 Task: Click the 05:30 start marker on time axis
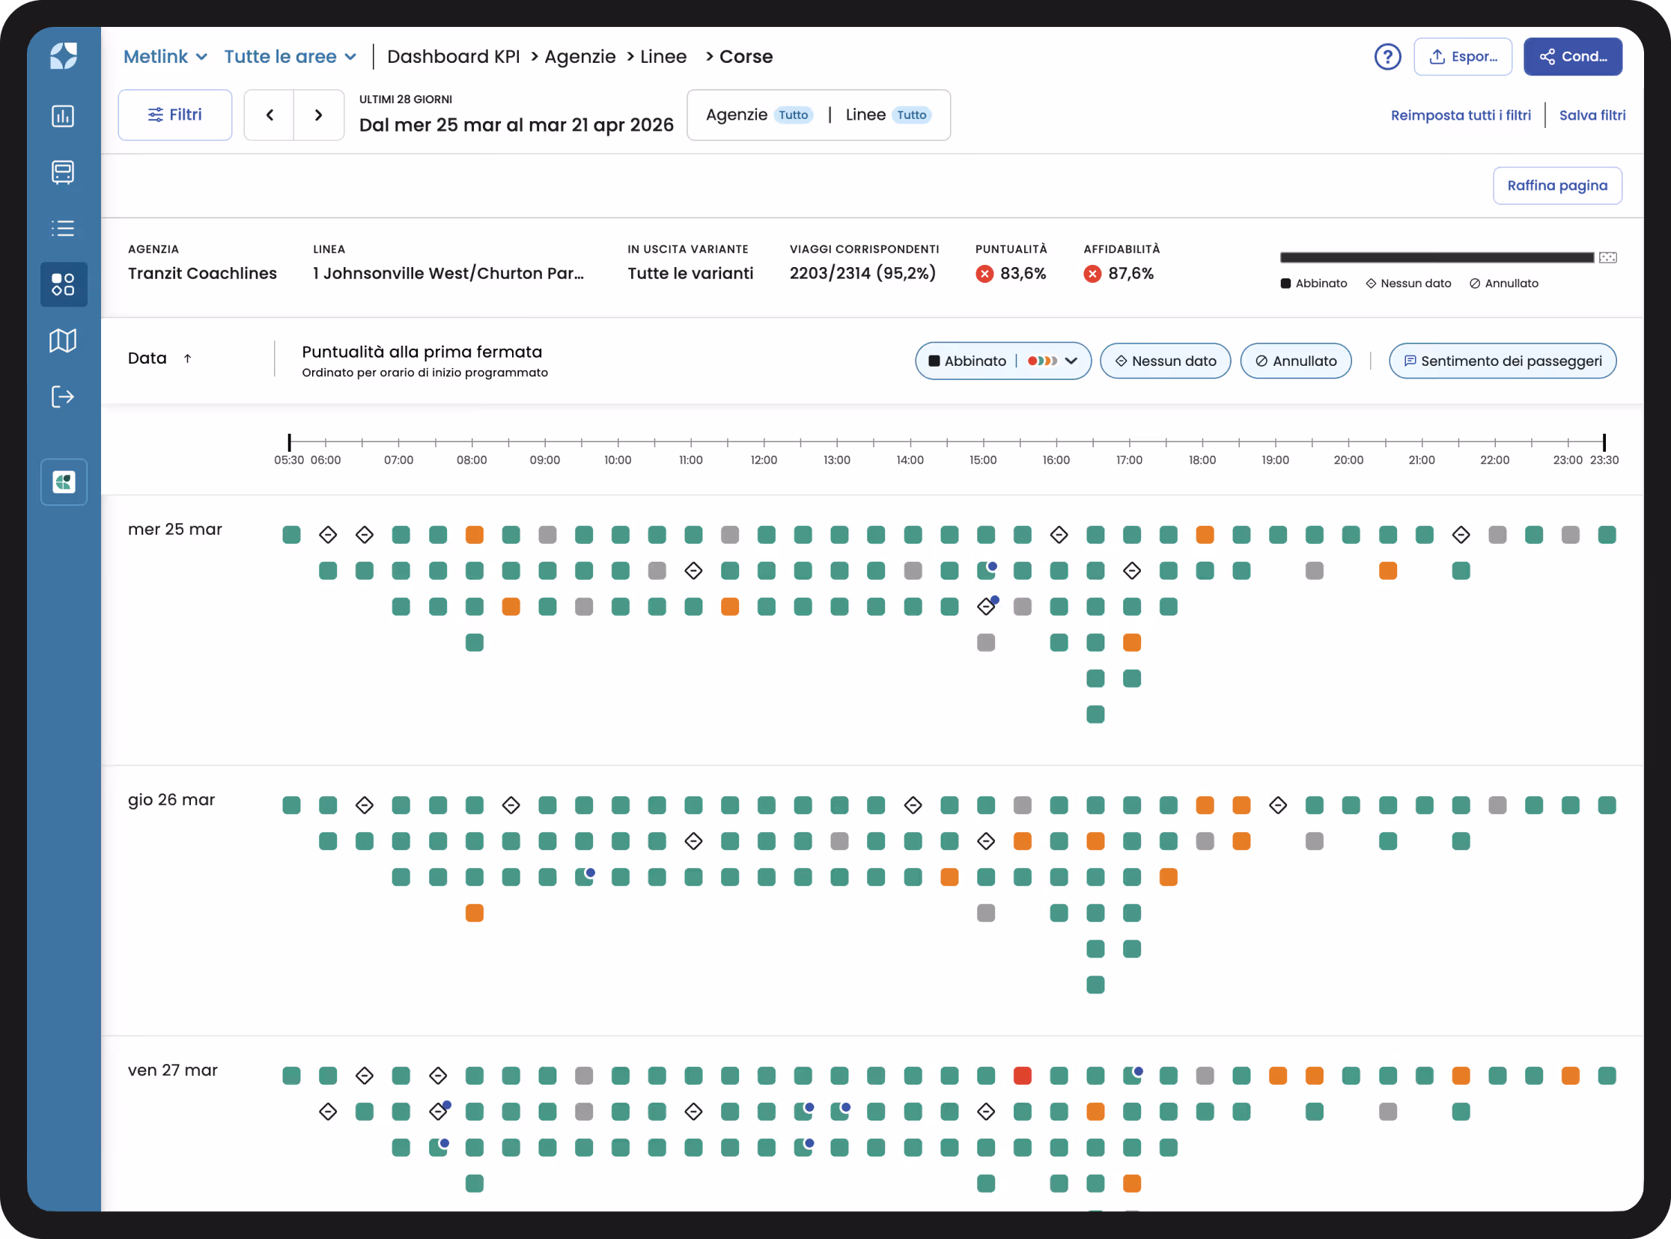(x=289, y=442)
